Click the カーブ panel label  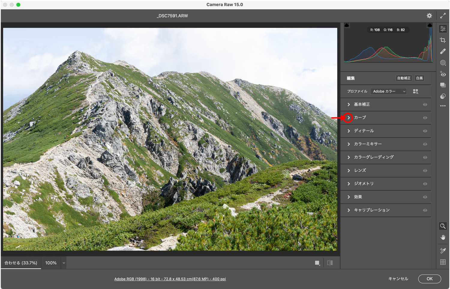360,118
